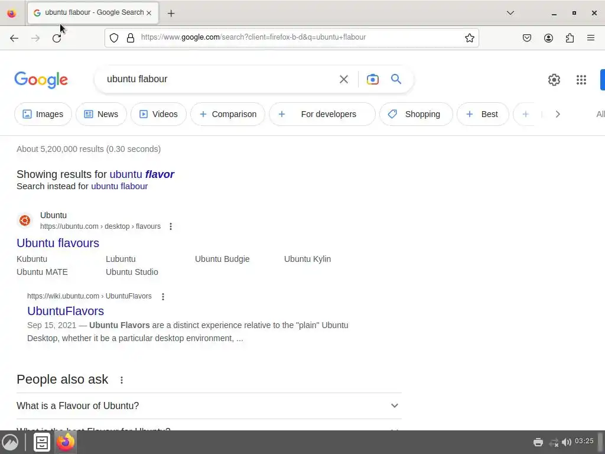Screen dimensions: 605x454
Task: Save page to Pocket
Action: point(526,38)
